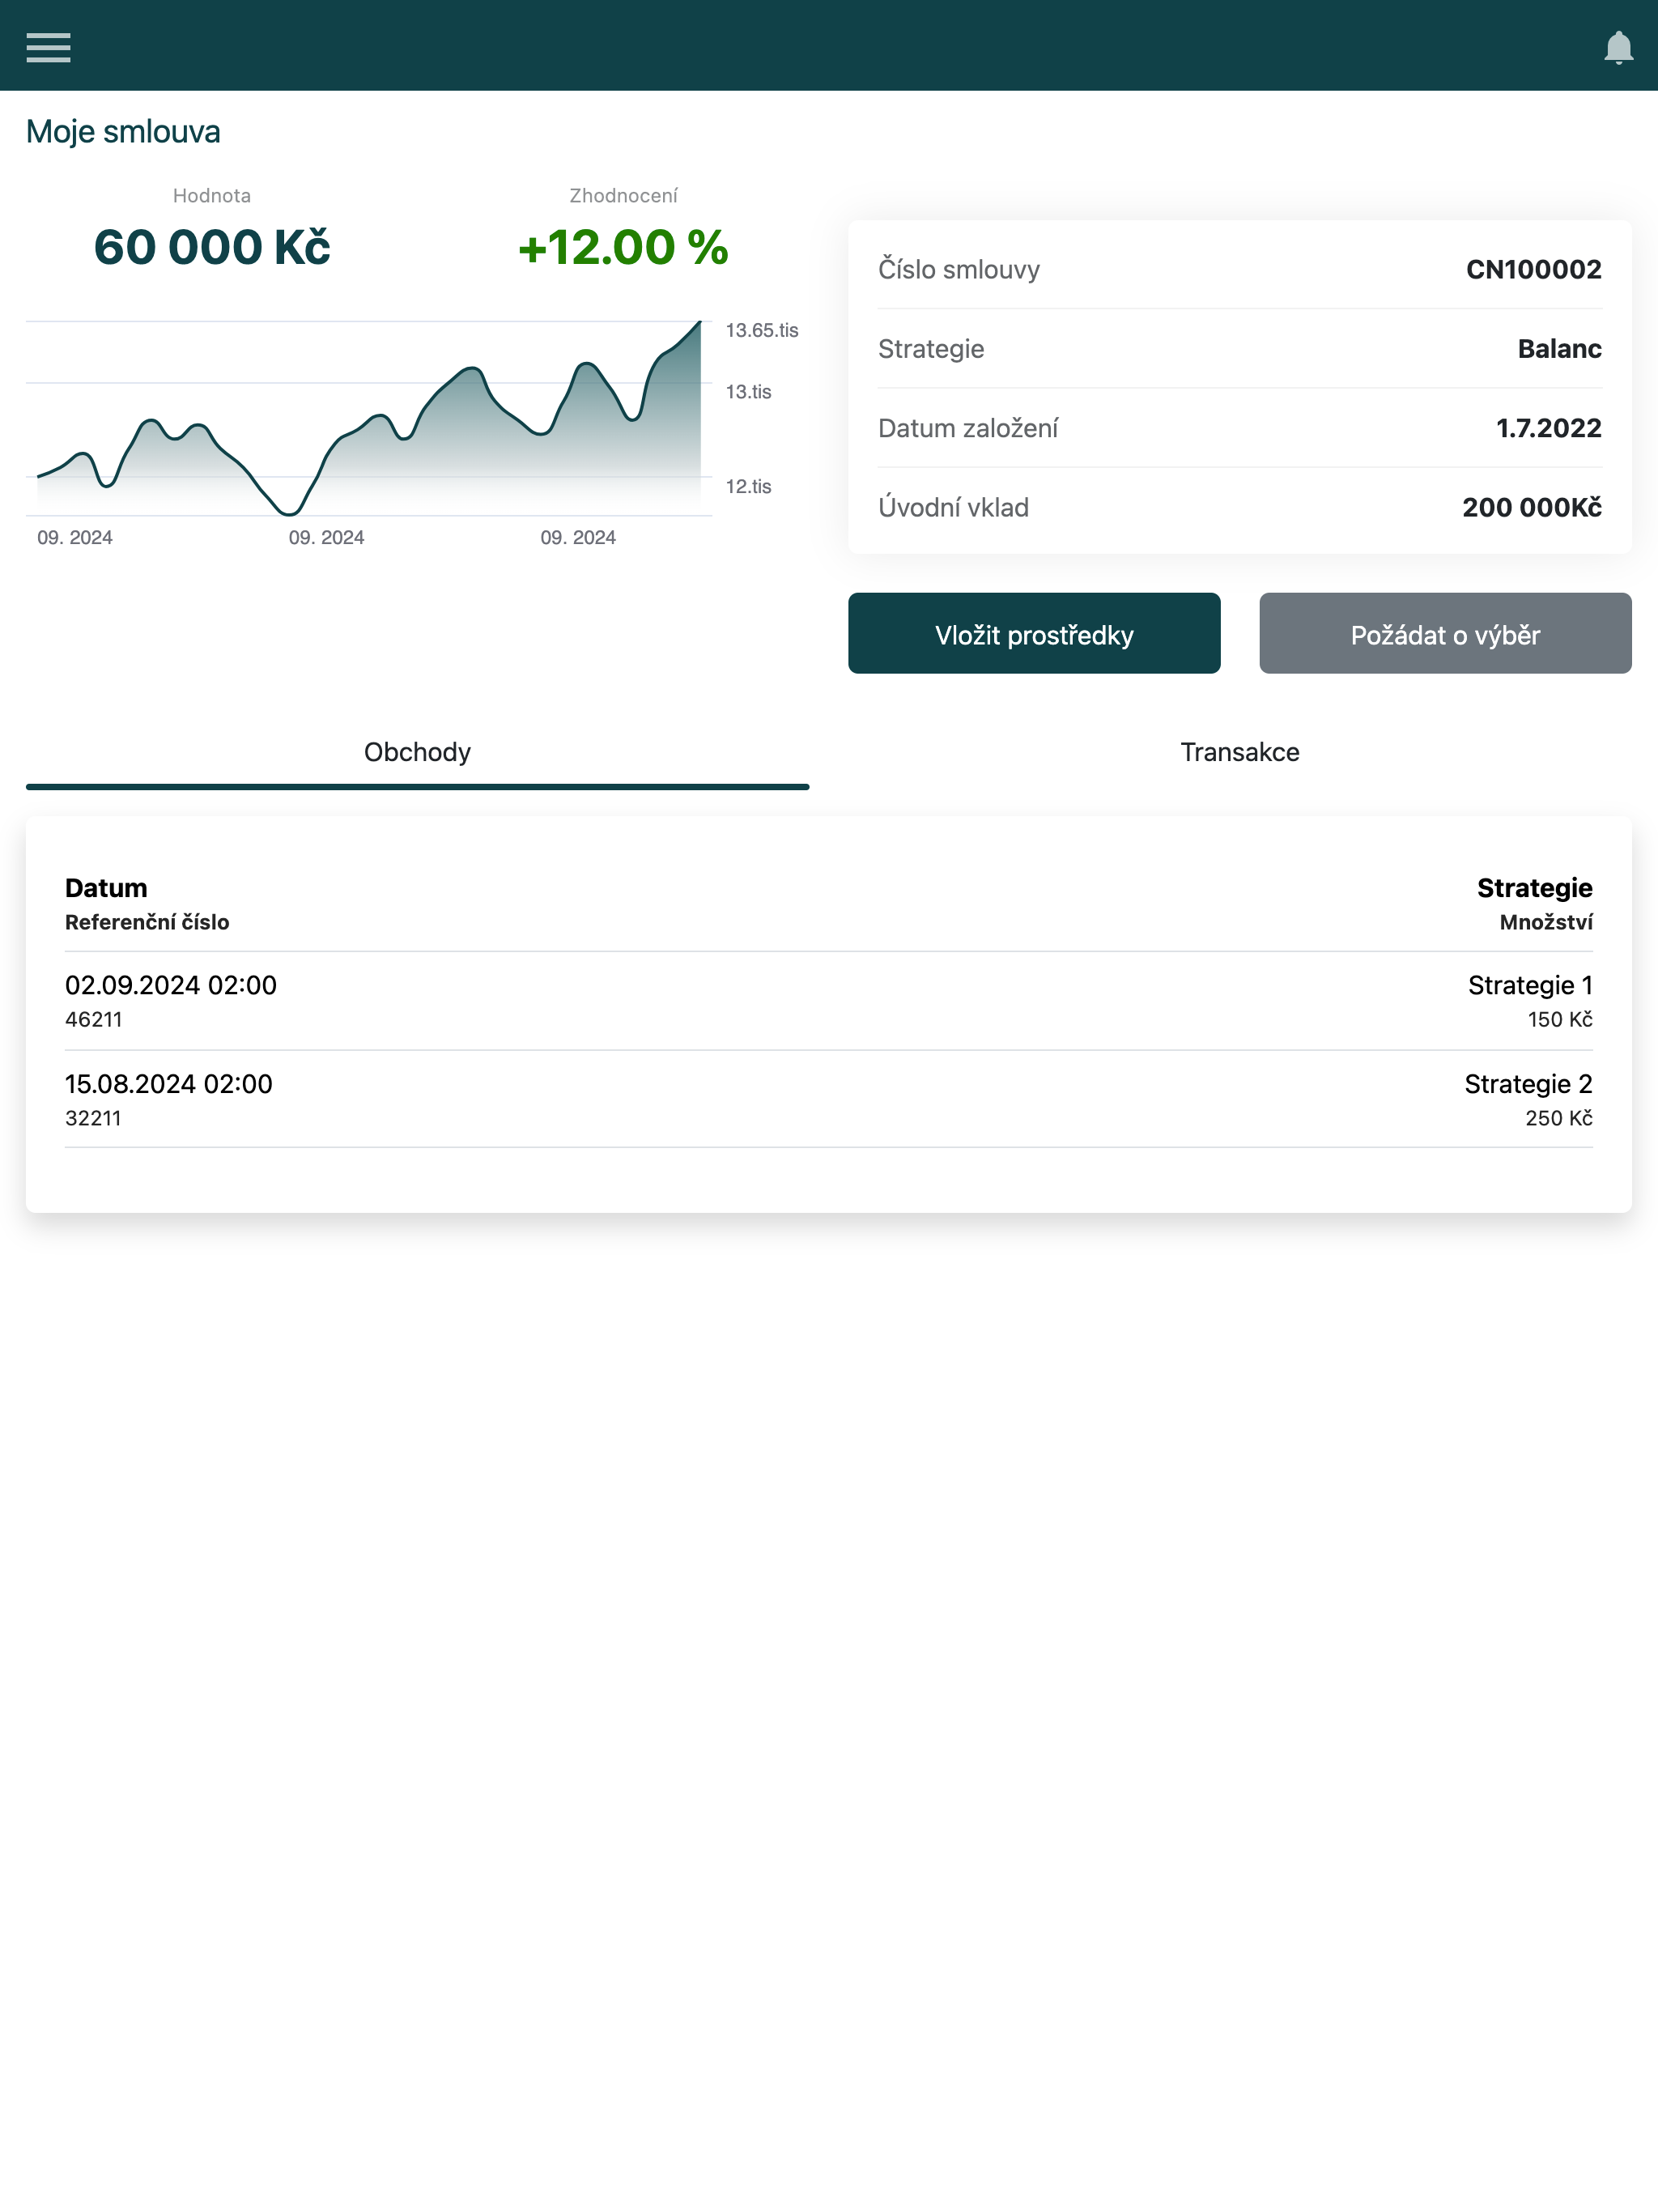The width and height of the screenshot is (1658, 2212).
Task: Click the founding date 1.7.2022
Action: pos(1548,428)
